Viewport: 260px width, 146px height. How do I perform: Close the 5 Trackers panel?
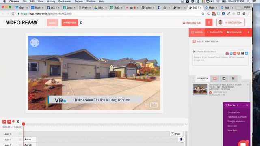click(247, 105)
